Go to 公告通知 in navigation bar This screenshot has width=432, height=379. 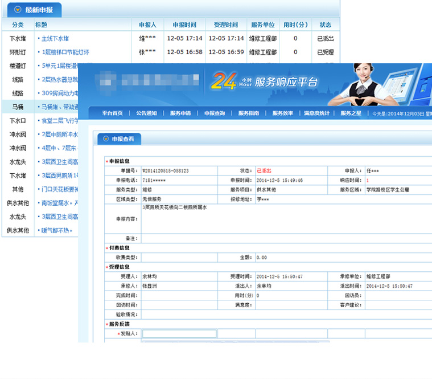[146, 113]
